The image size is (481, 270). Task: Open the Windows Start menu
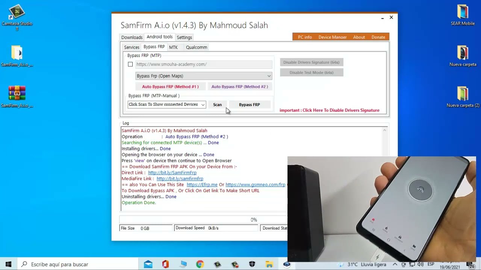pyautogui.click(x=9, y=264)
